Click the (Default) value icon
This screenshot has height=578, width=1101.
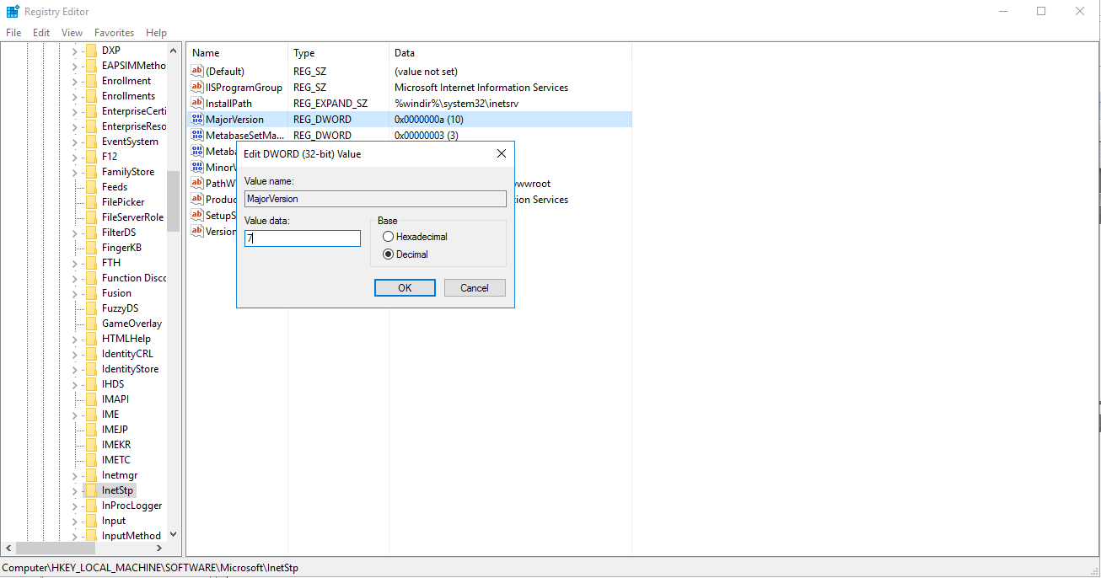pyautogui.click(x=197, y=72)
